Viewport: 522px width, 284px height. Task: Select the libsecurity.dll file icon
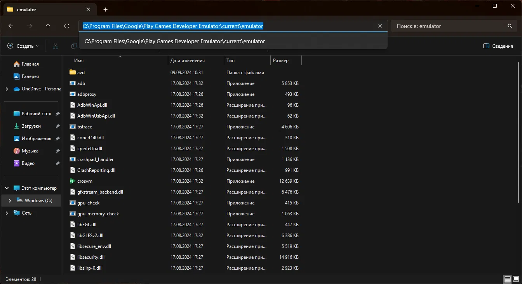coord(72,257)
